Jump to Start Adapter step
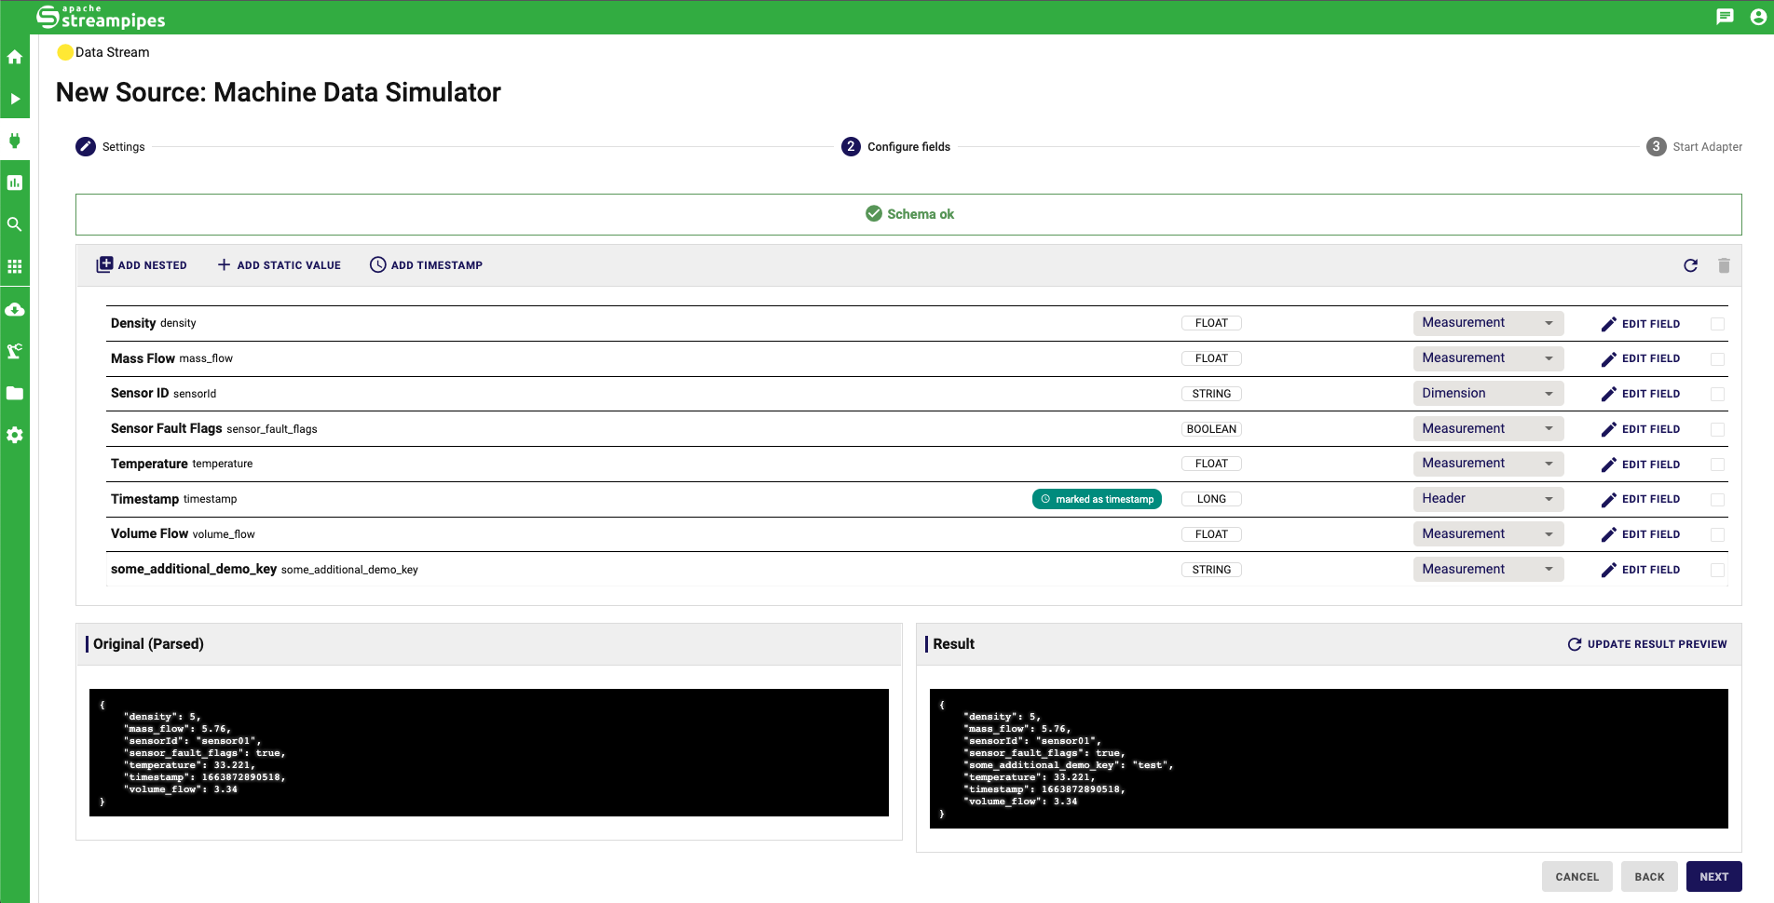This screenshot has height=903, width=1774. [x=1694, y=147]
